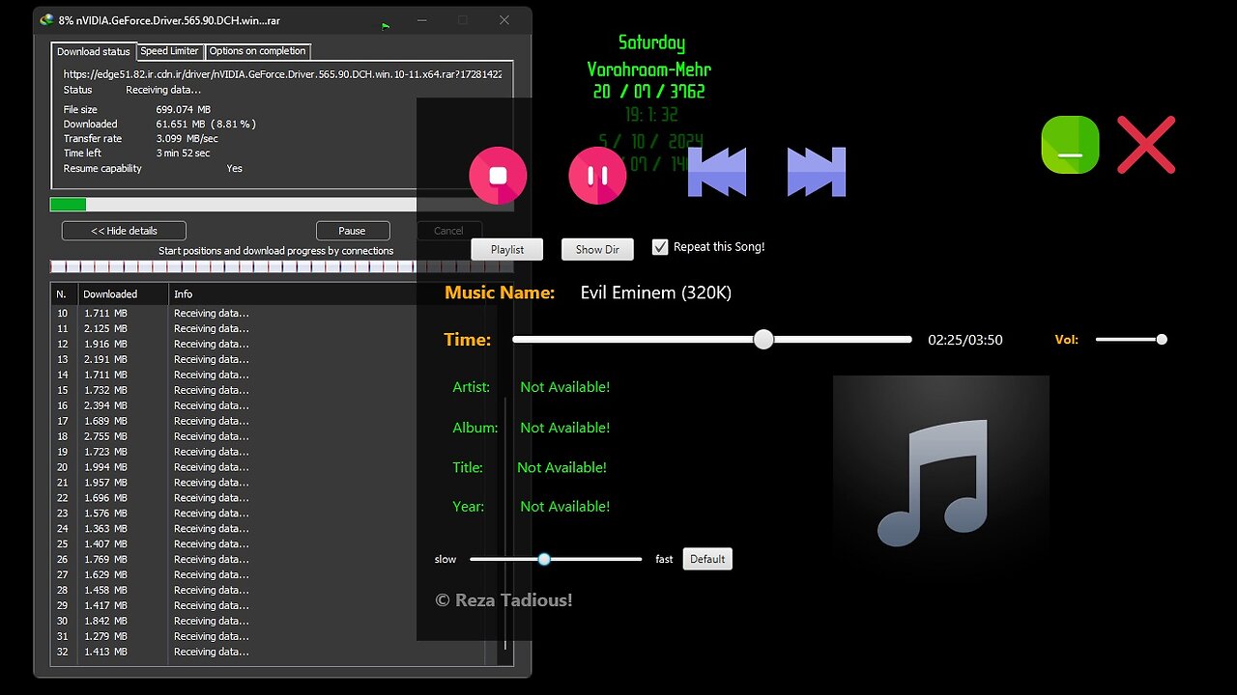This screenshot has width=1237, height=695.
Task: Click << Hide details
Action: point(124,231)
